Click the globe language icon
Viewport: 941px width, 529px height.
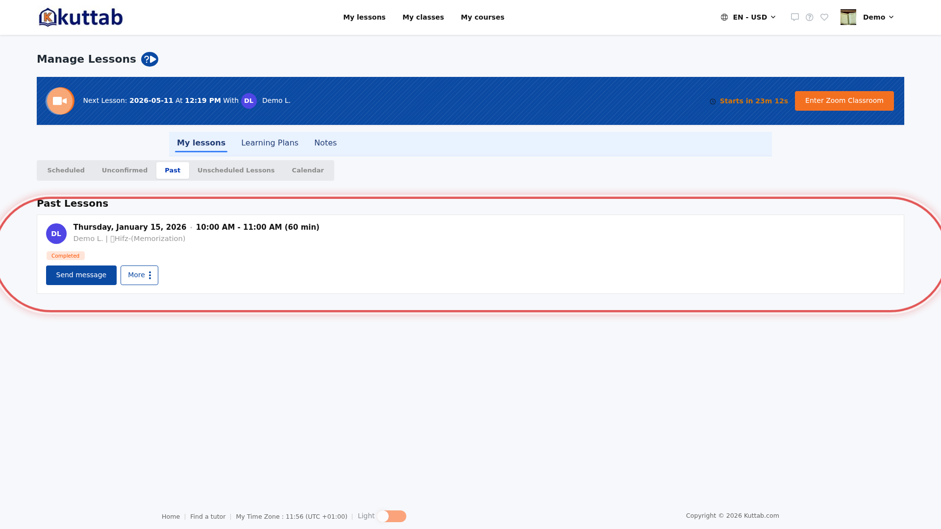click(x=724, y=17)
